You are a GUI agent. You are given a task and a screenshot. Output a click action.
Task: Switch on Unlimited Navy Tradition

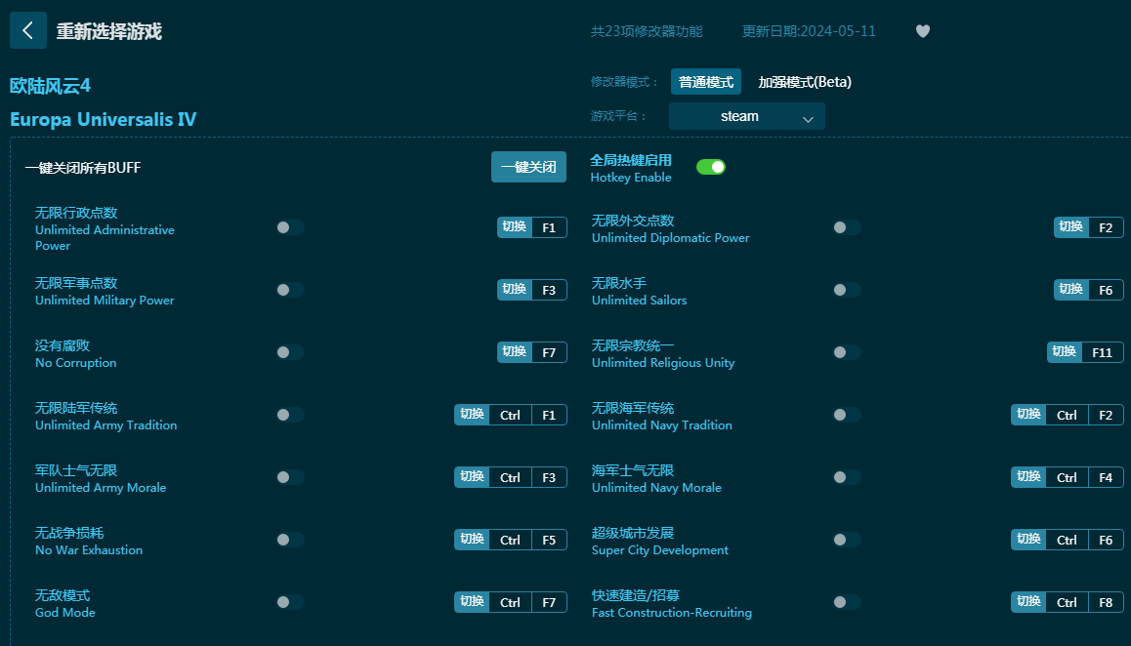847,415
